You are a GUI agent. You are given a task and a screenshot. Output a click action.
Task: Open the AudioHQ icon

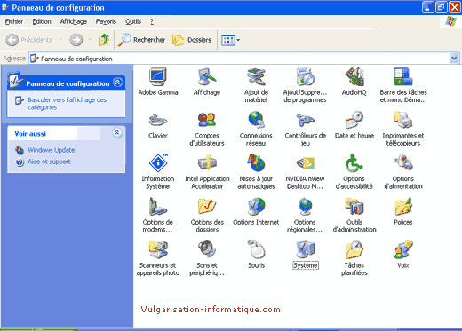pyautogui.click(x=354, y=77)
